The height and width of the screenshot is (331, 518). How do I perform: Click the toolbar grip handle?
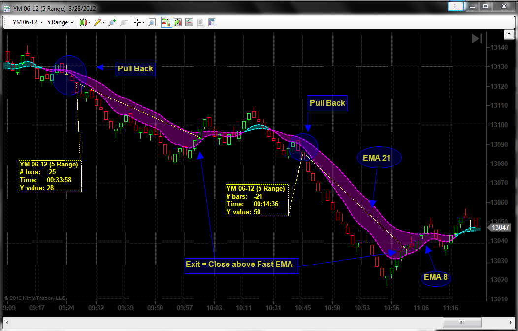[x=5, y=22]
